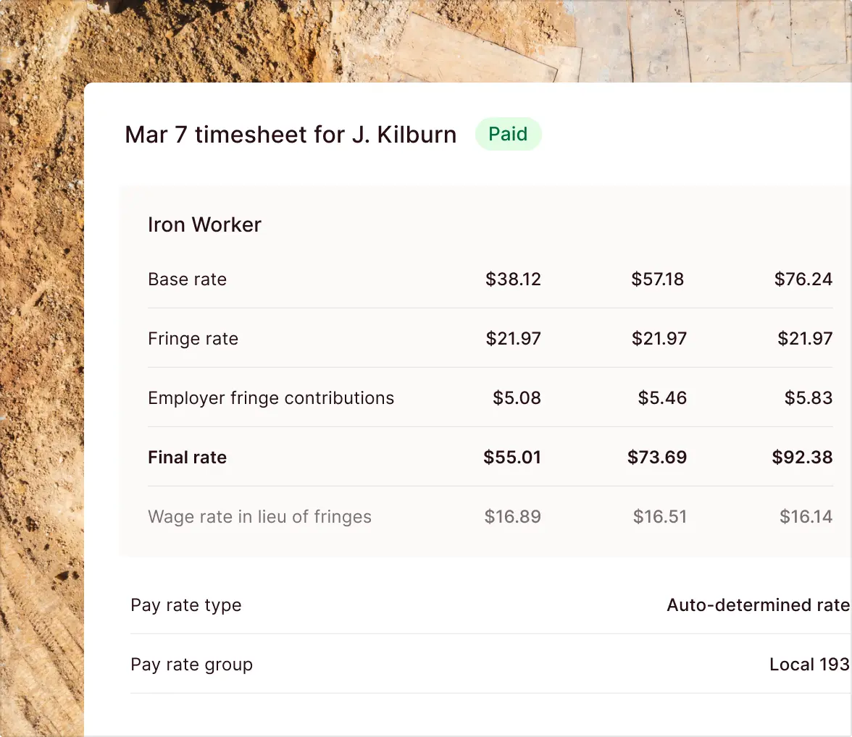Image resolution: width=852 pixels, height=737 pixels.
Task: Select the $5.83 employer contribution value
Action: tap(808, 398)
